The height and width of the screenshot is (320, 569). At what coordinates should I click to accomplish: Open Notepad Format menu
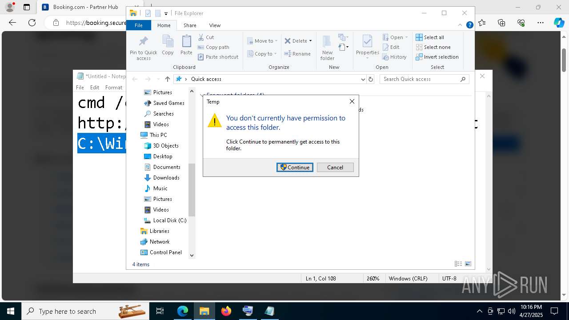click(114, 88)
